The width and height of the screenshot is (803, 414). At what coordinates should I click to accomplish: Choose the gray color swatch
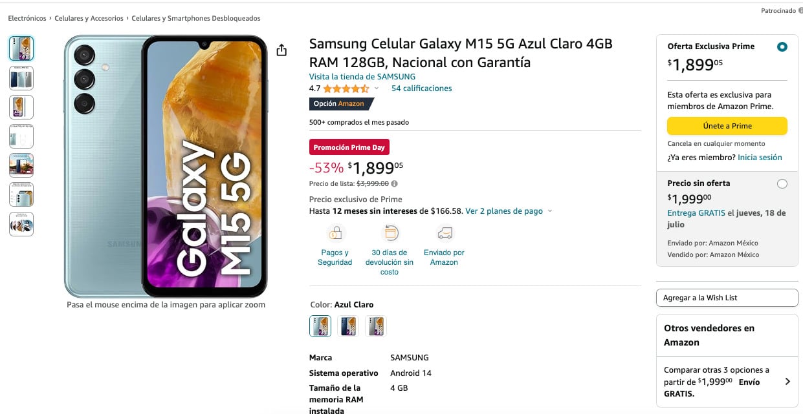pos(376,326)
